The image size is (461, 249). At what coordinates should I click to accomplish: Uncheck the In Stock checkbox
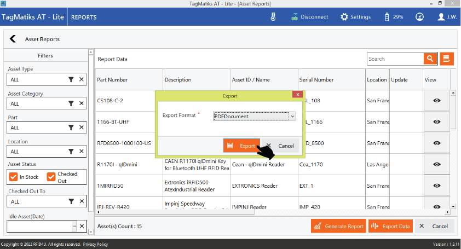pos(14,177)
